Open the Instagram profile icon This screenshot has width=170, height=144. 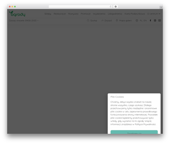(155, 20)
